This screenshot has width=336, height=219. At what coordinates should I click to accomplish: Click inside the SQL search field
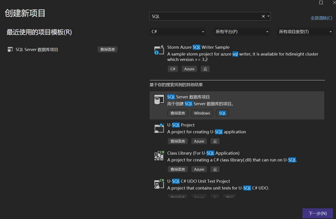click(202, 16)
